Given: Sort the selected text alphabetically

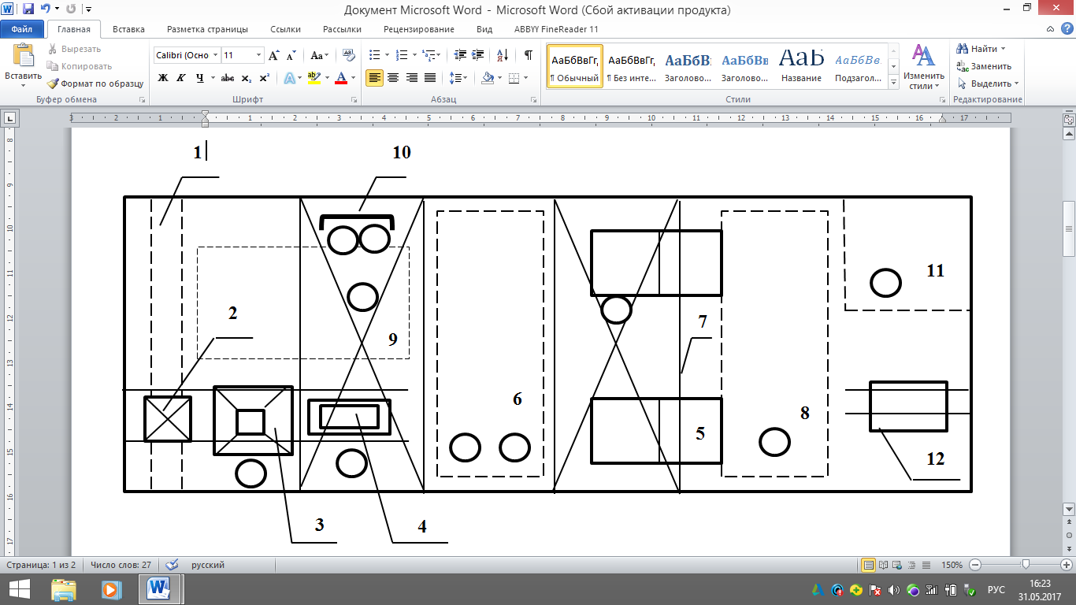Looking at the screenshot, I should 501,55.
